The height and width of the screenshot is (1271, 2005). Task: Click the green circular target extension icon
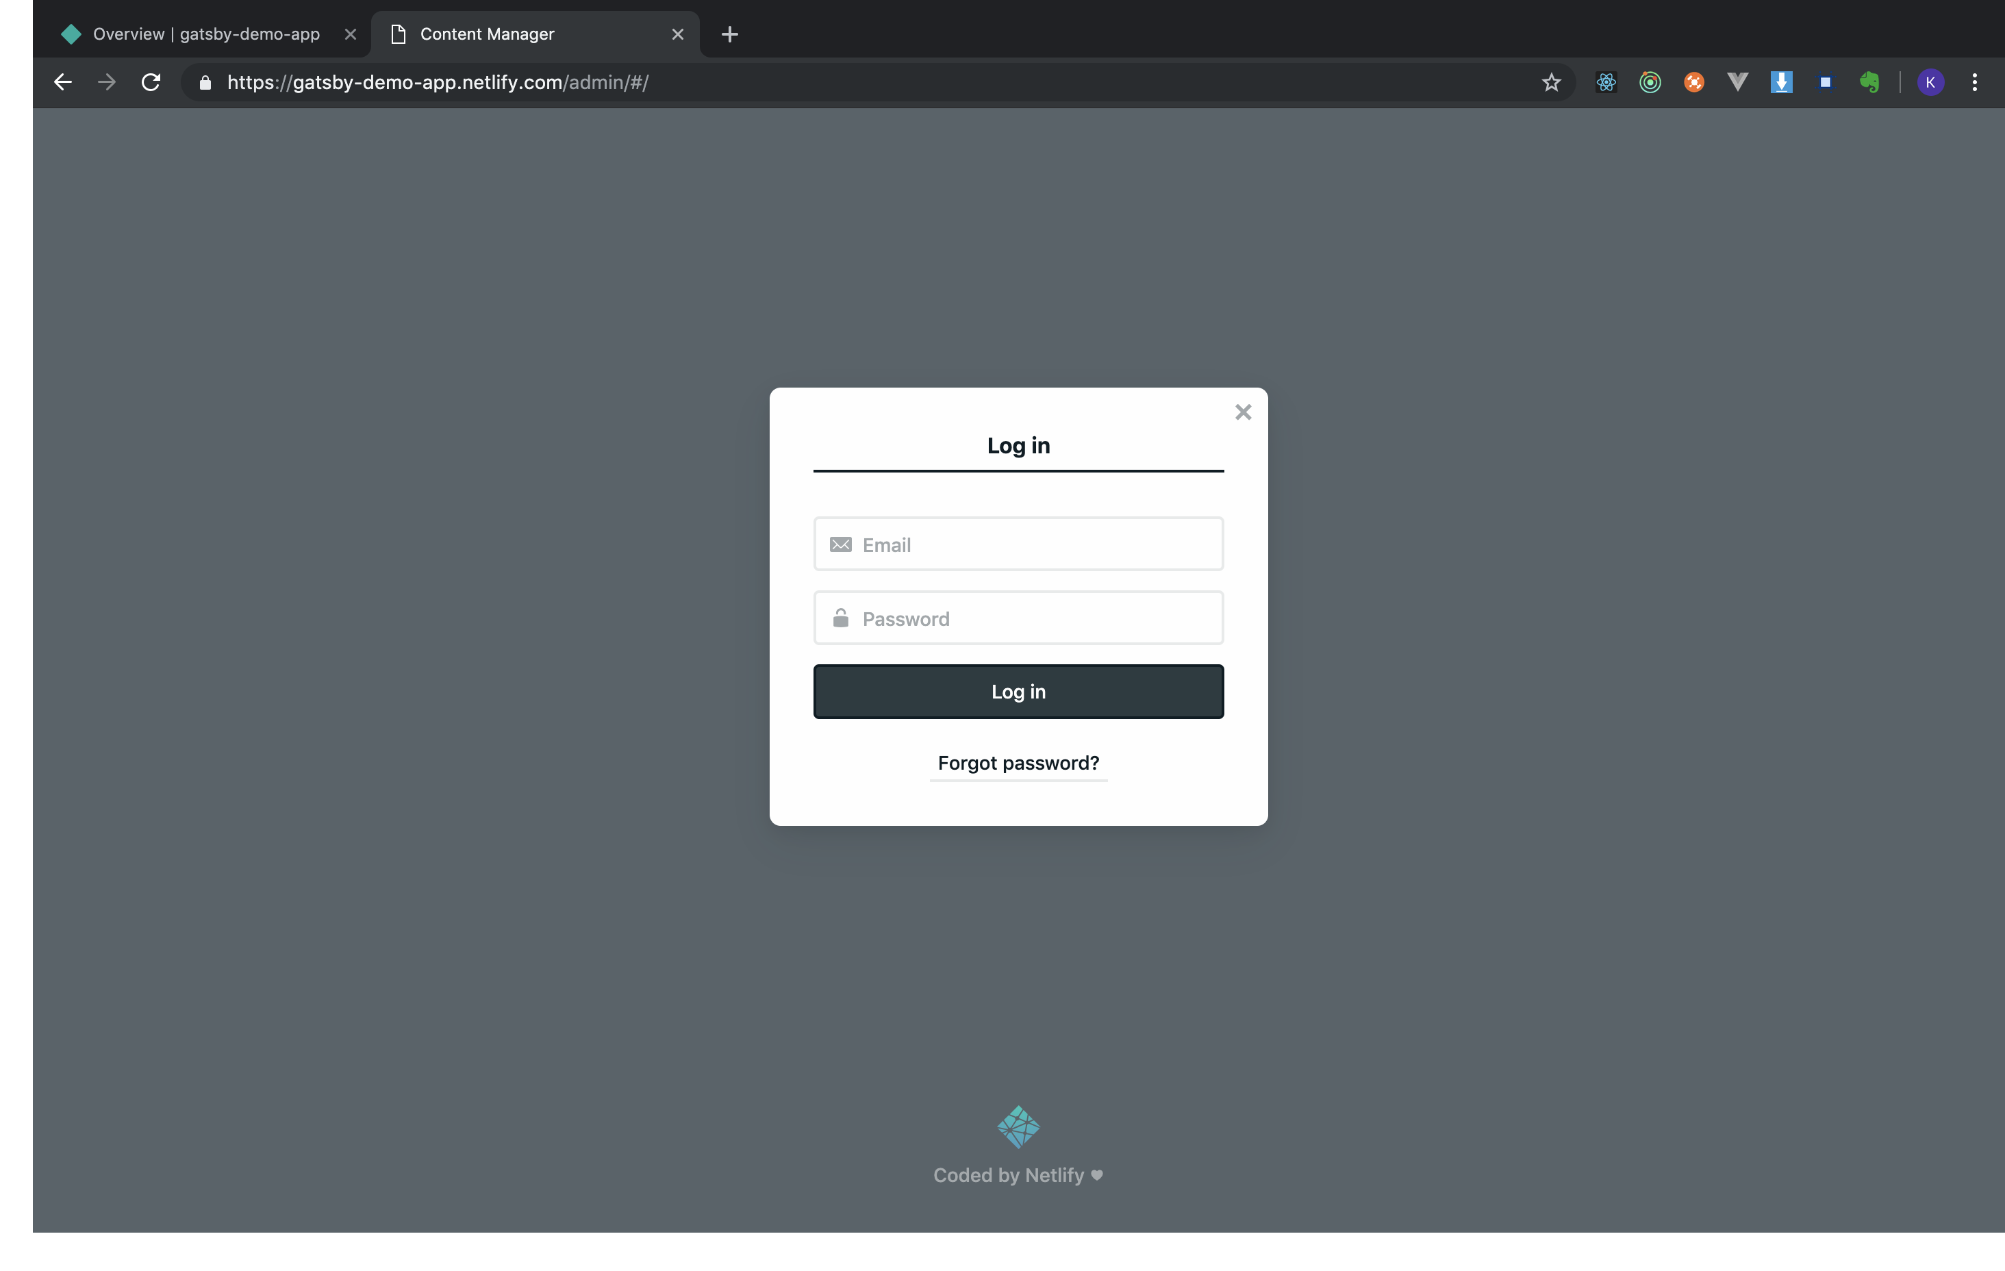coord(1650,82)
